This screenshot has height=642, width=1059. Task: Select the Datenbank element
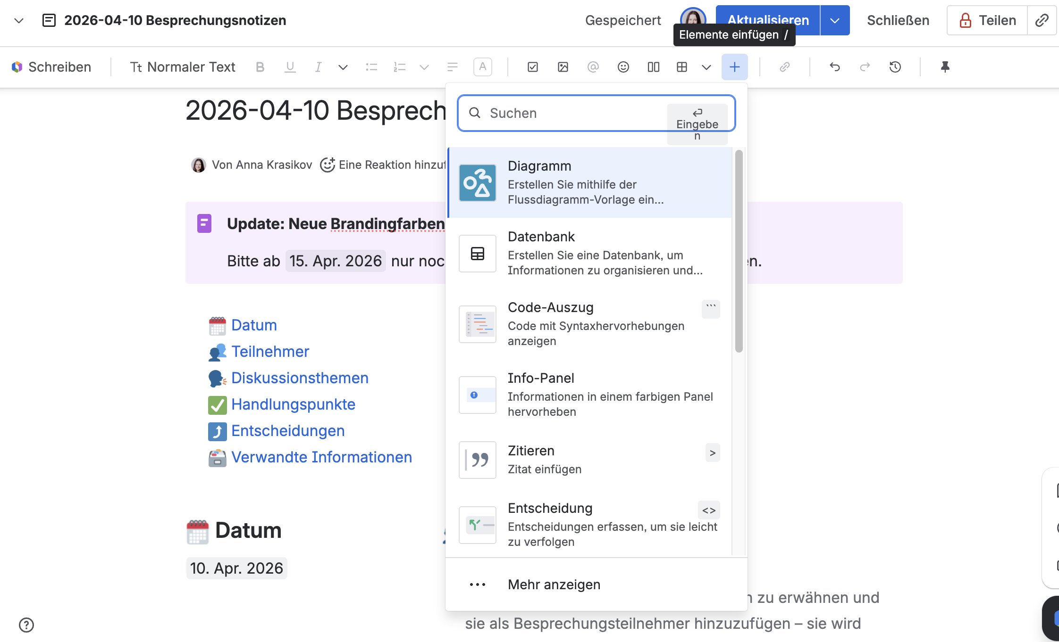(x=590, y=253)
